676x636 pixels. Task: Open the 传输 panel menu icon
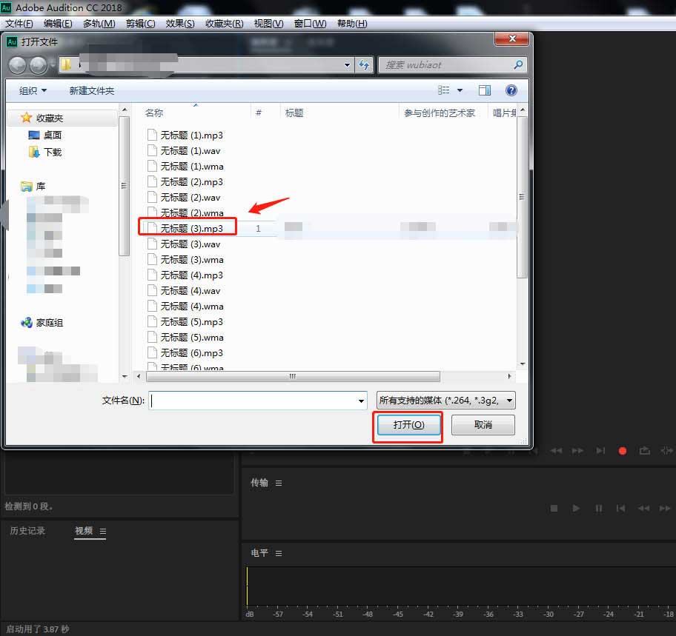point(279,483)
